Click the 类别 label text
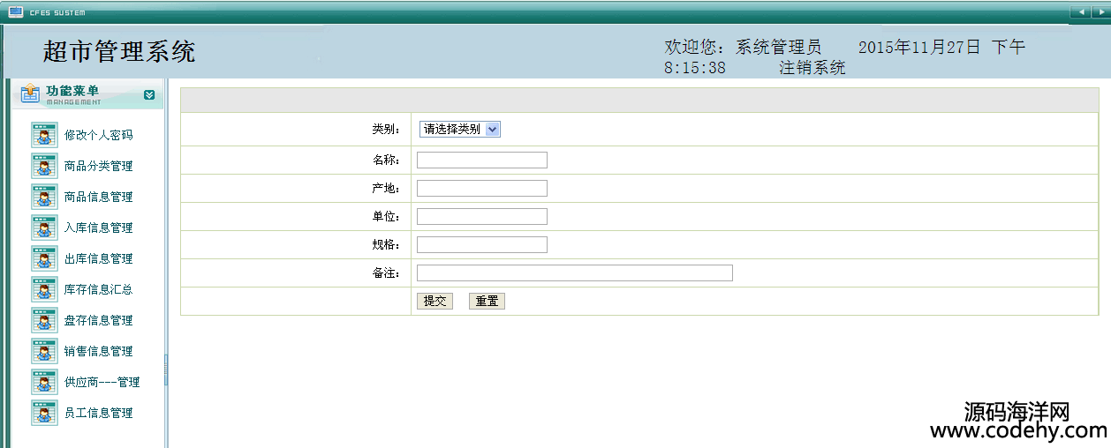 (386, 129)
